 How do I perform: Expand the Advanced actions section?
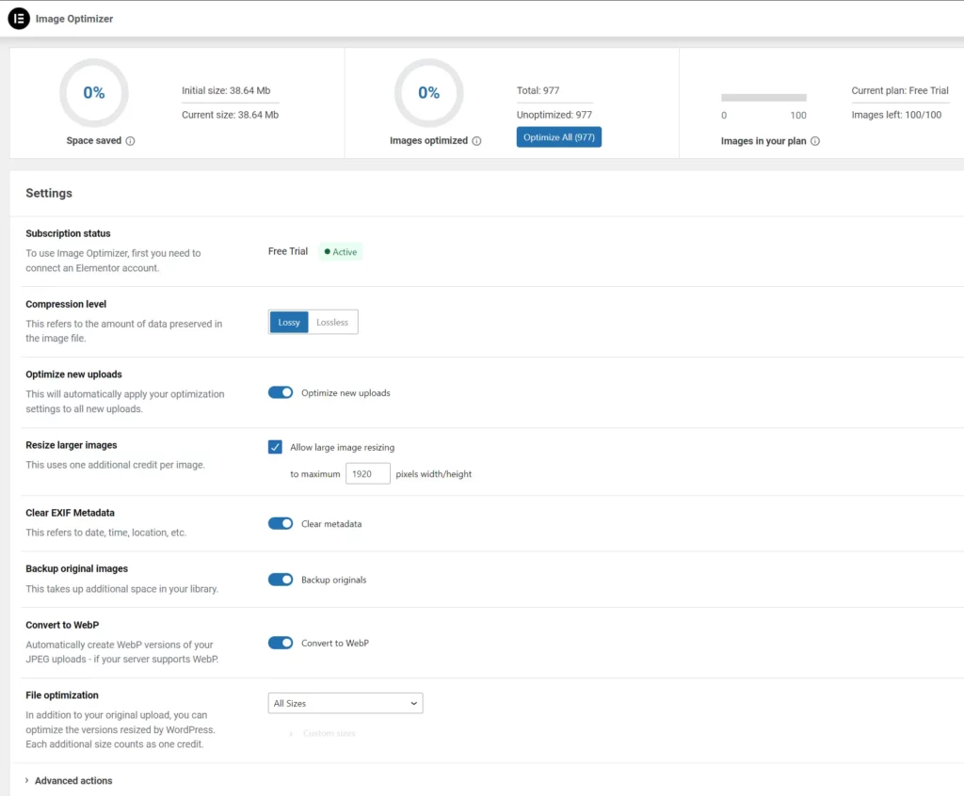point(72,780)
